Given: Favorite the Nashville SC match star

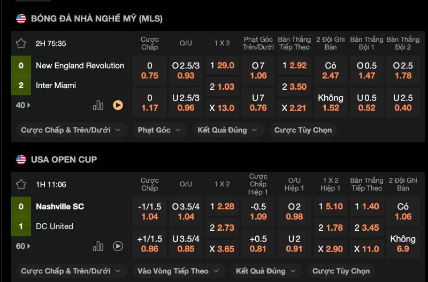Looking at the screenshot, I should point(21,184).
